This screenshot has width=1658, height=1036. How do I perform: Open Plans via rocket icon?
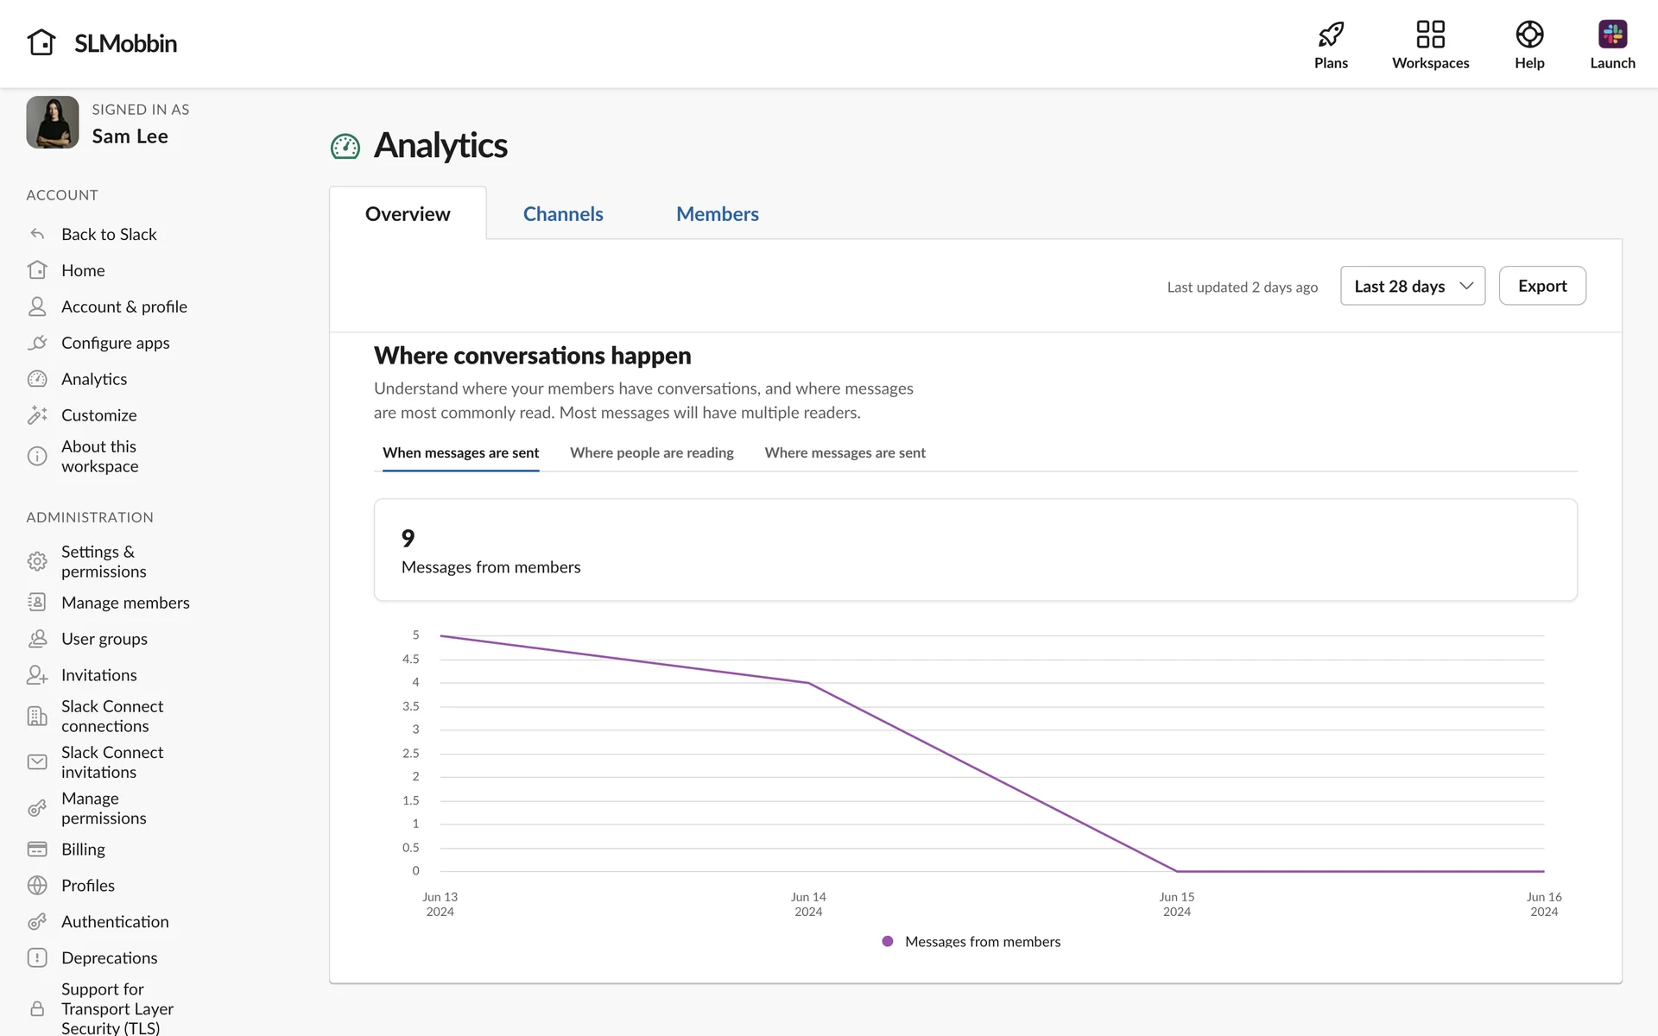click(1331, 35)
